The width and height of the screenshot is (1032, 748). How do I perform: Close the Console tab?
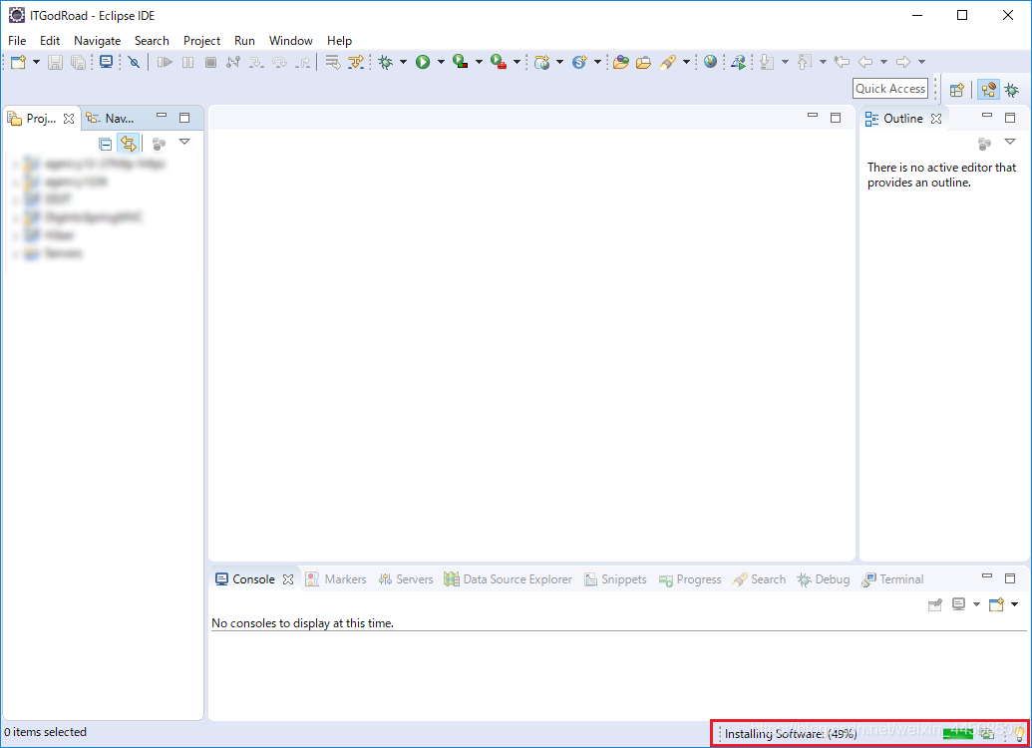click(x=288, y=579)
